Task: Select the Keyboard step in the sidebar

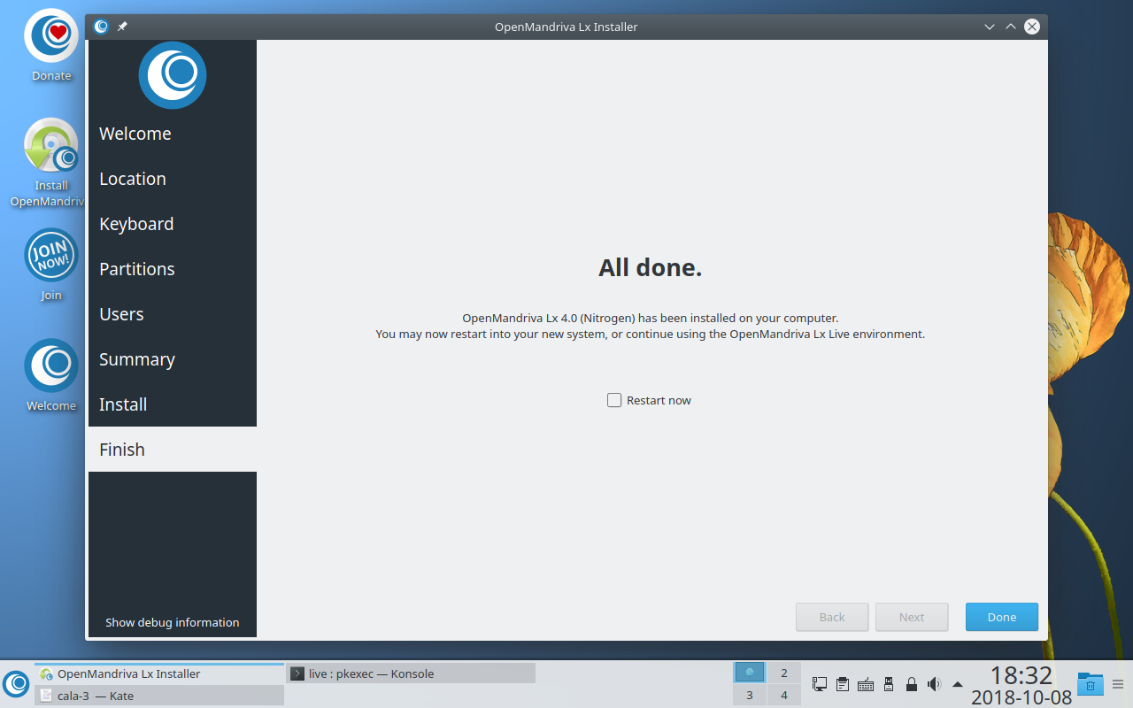Action: coord(173,224)
